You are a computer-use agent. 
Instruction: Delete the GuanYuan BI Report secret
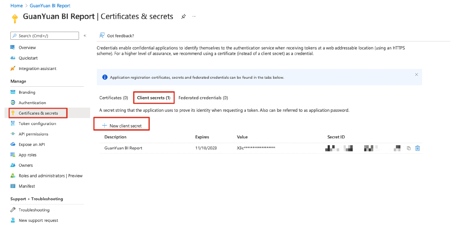tap(418, 148)
